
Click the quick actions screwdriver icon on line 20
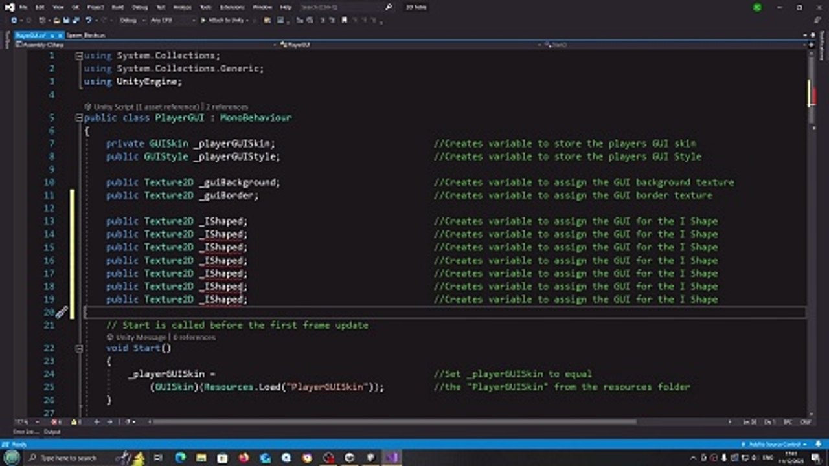61,313
